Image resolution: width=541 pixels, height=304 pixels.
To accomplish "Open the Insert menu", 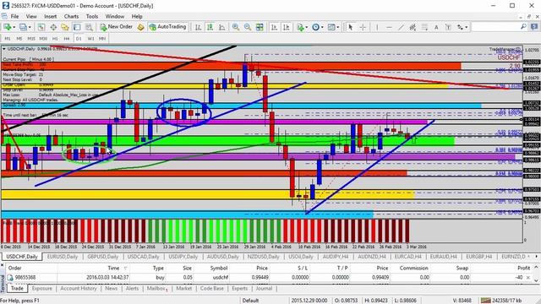I will click(51, 16).
